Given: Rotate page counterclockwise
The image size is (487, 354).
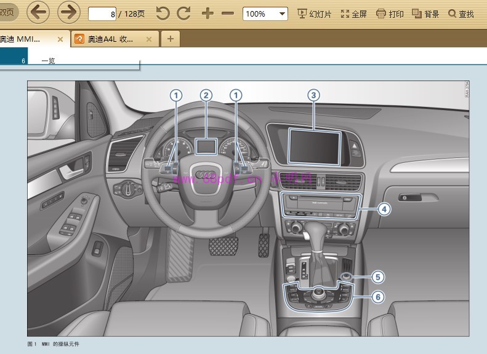Looking at the screenshot, I should [163, 14].
